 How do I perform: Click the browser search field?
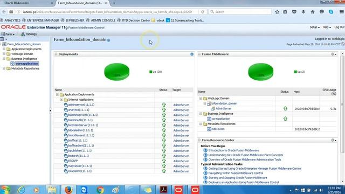pos(240,12)
